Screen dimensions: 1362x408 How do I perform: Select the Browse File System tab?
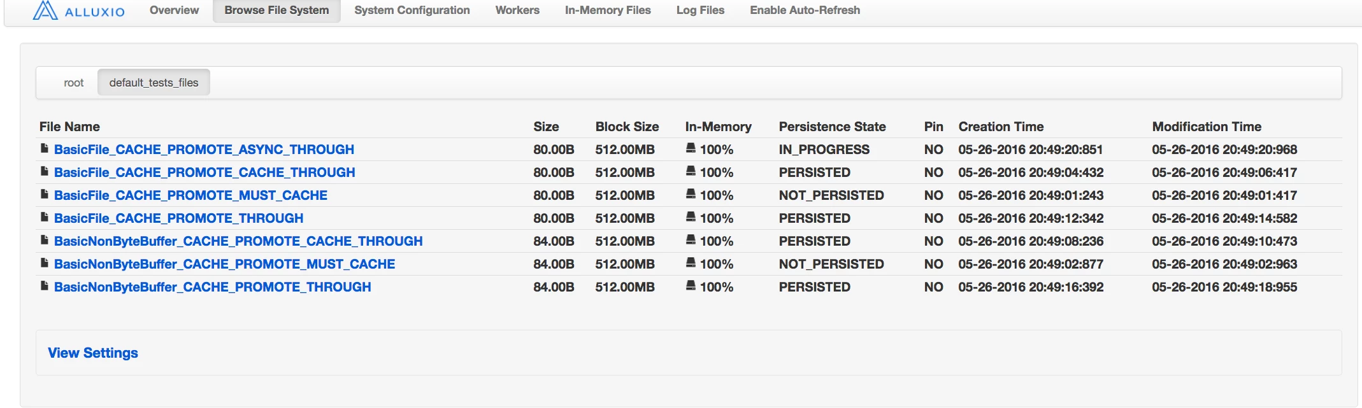pos(276,10)
